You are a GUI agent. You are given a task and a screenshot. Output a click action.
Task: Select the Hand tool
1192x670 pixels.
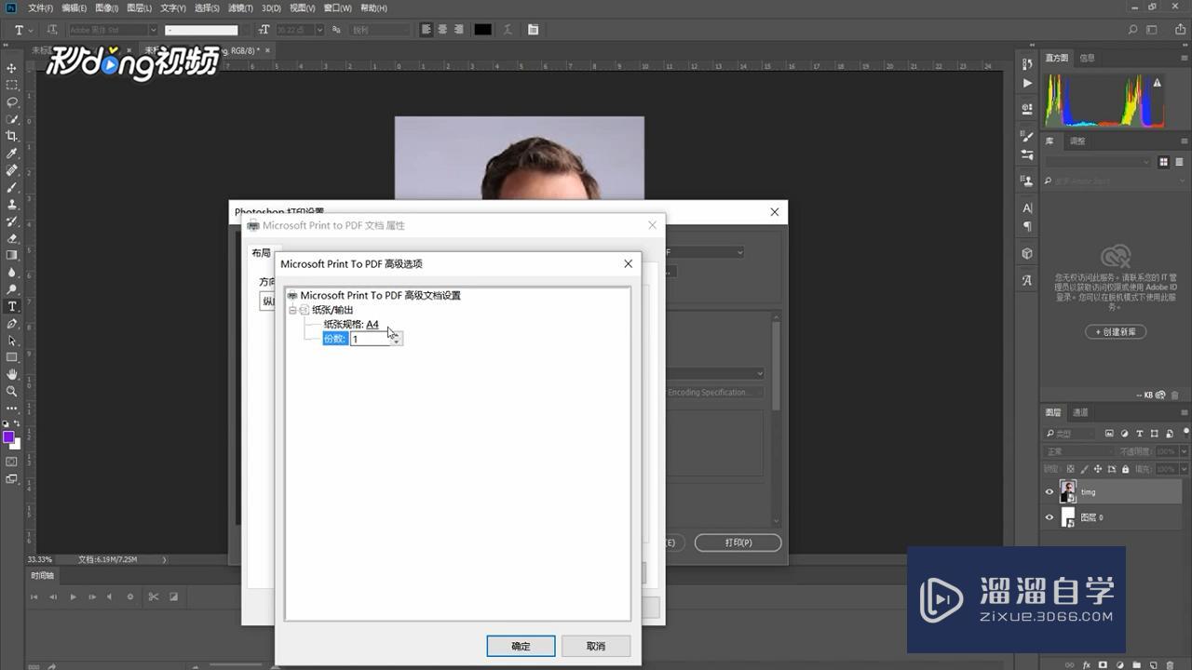click(x=12, y=375)
